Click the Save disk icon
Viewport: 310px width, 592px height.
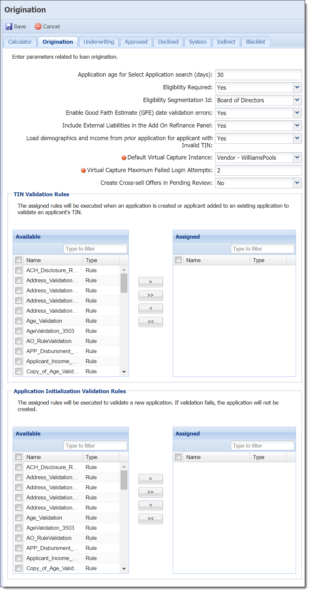tap(9, 26)
